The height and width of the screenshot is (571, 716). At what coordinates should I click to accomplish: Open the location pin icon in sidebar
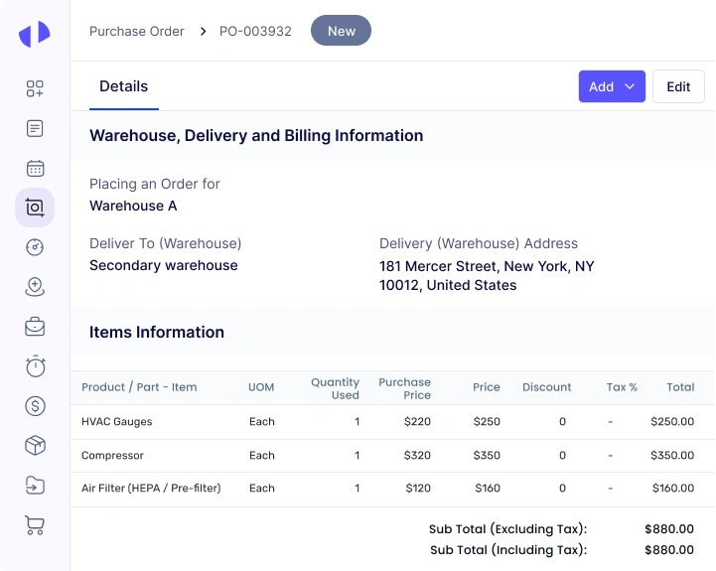pos(35,287)
